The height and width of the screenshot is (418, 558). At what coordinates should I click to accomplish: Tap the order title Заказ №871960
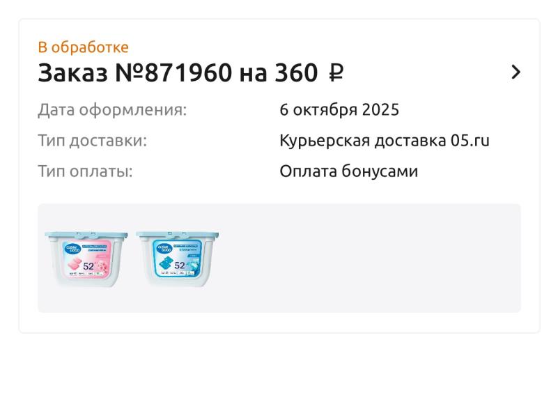click(x=135, y=73)
